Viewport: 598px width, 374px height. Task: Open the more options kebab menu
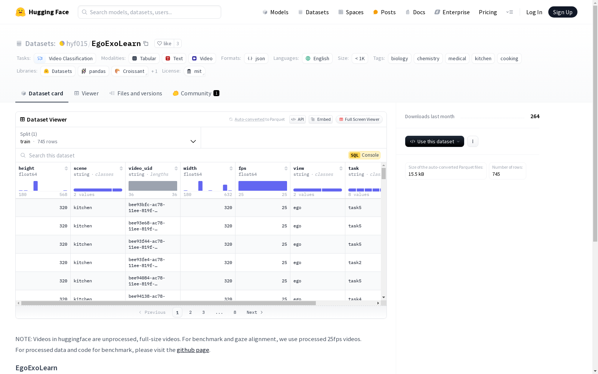pyautogui.click(x=473, y=141)
